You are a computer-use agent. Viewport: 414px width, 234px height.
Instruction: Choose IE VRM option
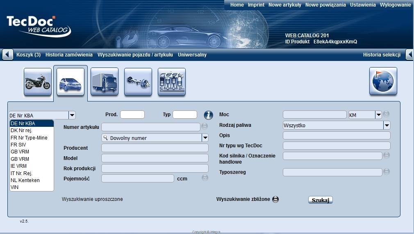tap(32, 166)
